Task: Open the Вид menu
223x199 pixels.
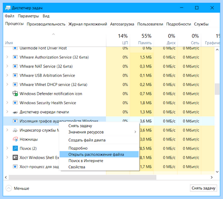Action: pos(46,16)
